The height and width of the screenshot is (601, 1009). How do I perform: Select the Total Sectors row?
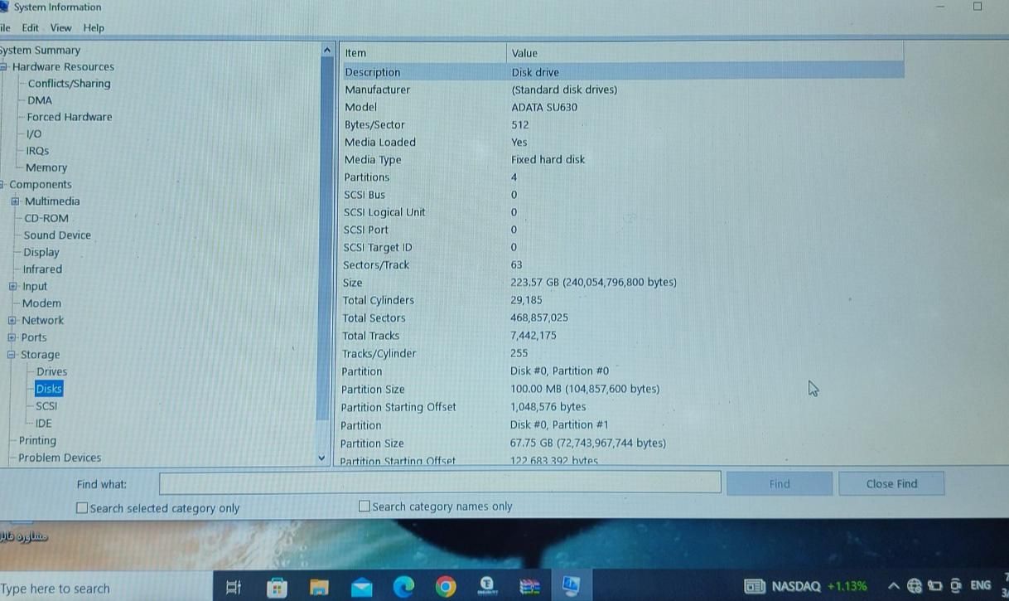(621, 318)
